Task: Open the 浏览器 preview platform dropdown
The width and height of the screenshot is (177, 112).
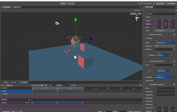Action: tap(64, 4)
